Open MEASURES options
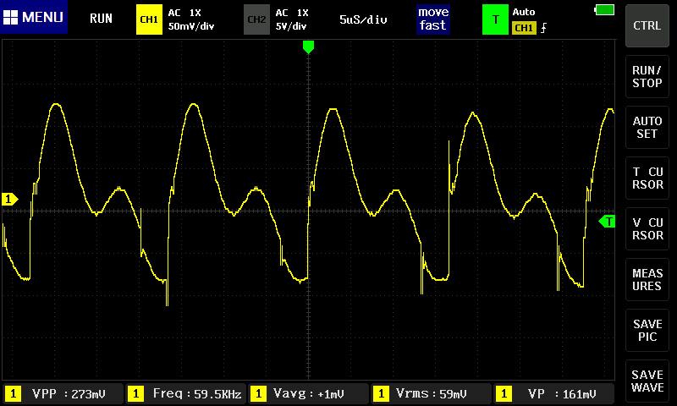The image size is (677, 406). (x=647, y=280)
